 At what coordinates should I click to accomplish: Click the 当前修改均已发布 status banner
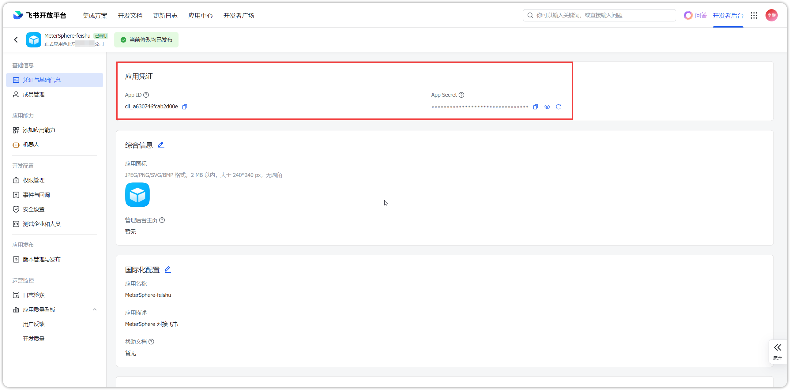[x=146, y=40]
